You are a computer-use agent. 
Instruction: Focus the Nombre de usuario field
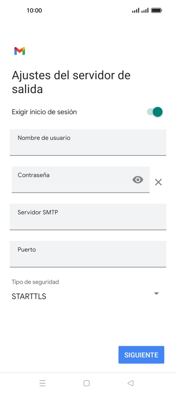(x=88, y=142)
